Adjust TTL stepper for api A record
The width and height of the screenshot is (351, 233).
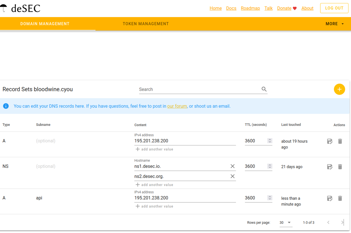(270, 198)
